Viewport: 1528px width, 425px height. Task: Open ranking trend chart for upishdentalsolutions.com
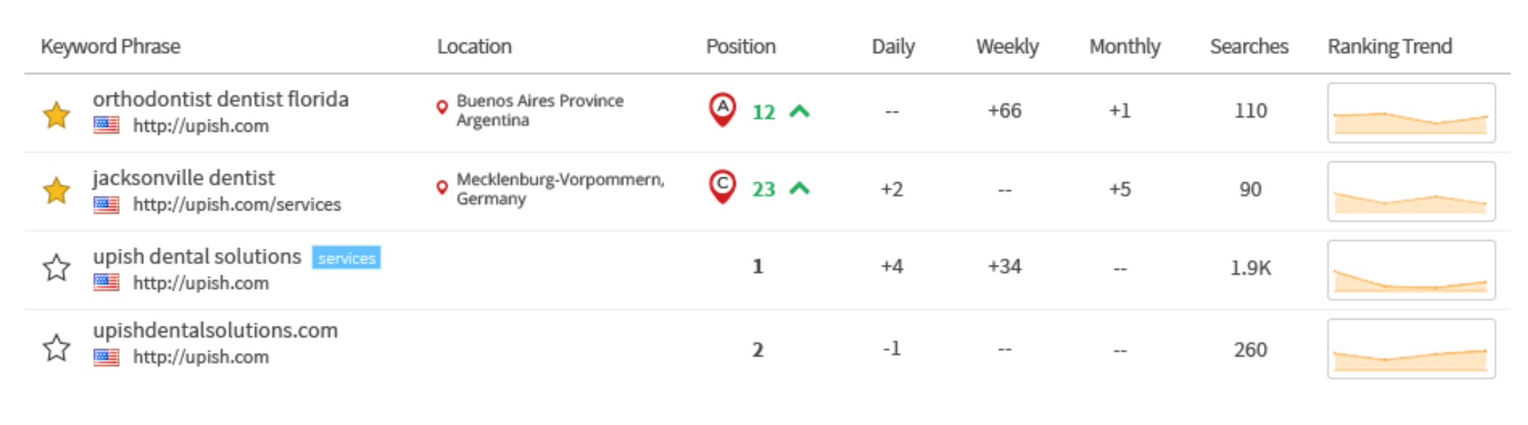click(x=1411, y=349)
